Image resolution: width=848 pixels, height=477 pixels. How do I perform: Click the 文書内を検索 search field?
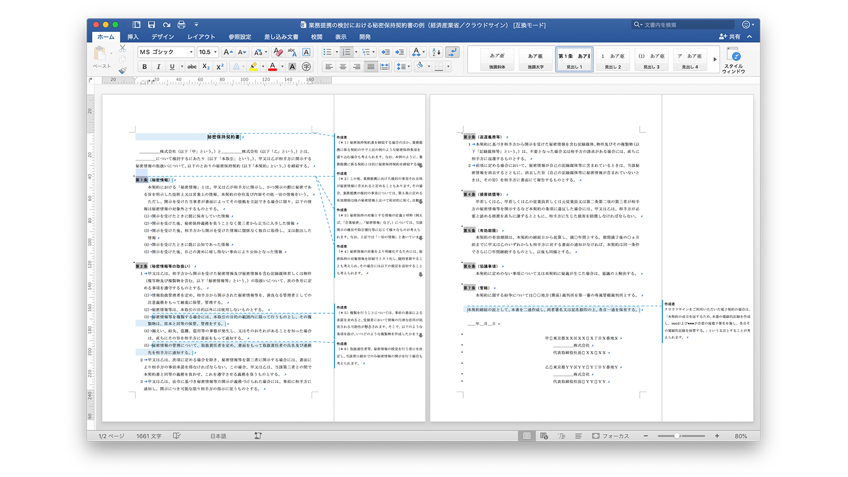tap(683, 25)
